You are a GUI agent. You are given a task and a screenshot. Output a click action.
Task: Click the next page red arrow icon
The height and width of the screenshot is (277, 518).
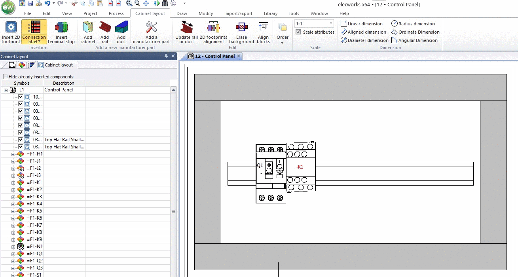coord(118,3)
